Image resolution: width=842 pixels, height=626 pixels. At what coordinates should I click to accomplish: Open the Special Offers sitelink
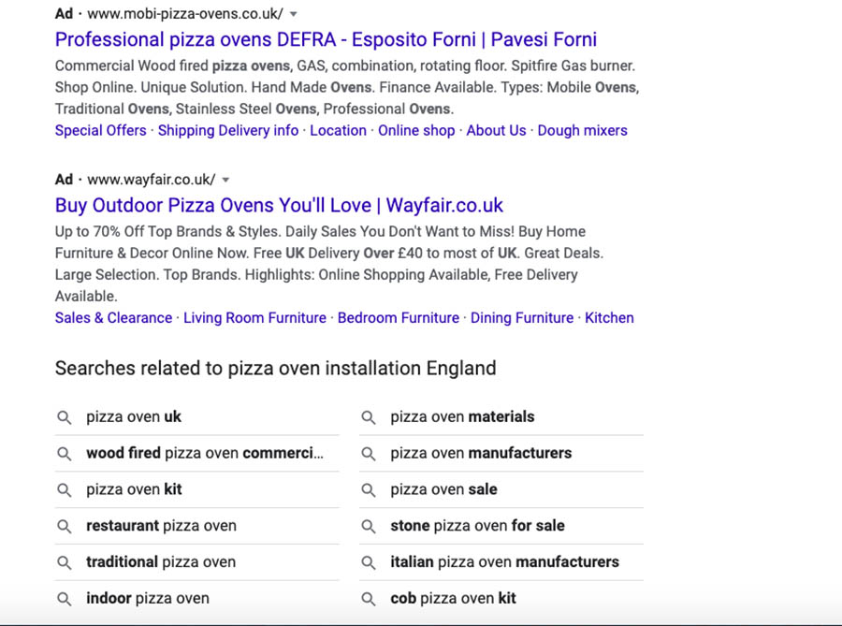click(100, 130)
